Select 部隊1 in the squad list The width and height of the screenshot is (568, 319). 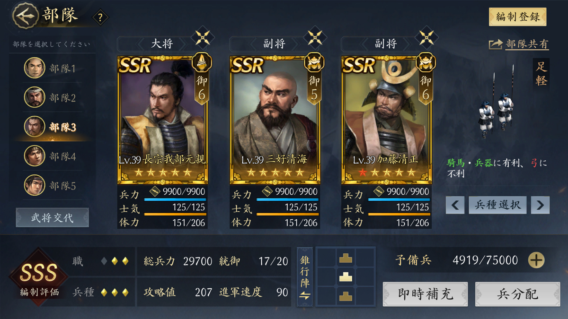click(53, 68)
